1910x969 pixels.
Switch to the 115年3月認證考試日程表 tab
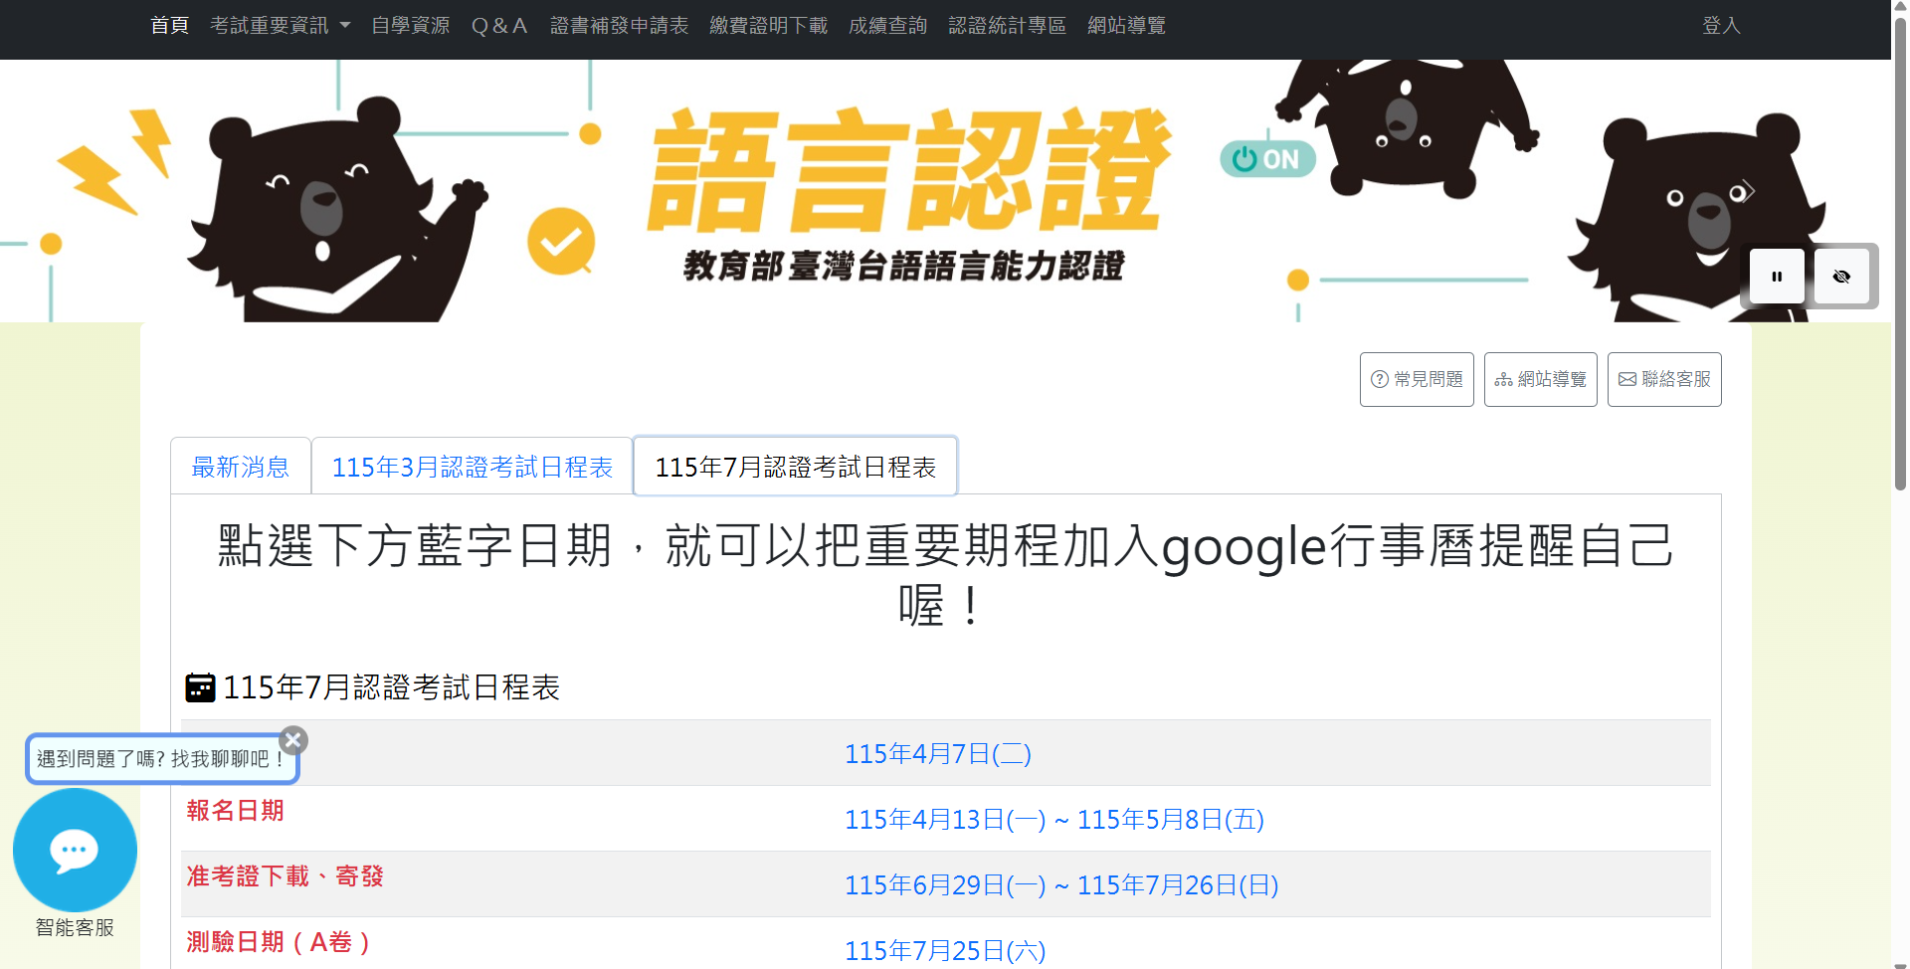click(x=473, y=467)
